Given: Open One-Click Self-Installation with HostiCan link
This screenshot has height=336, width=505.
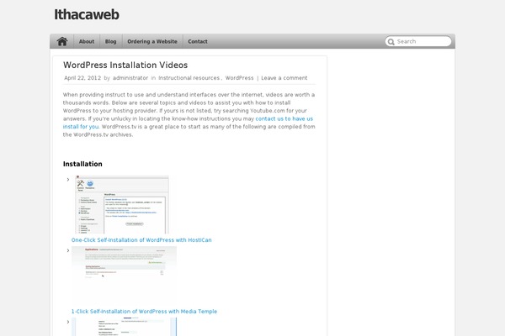Looking at the screenshot, I should pos(141,240).
